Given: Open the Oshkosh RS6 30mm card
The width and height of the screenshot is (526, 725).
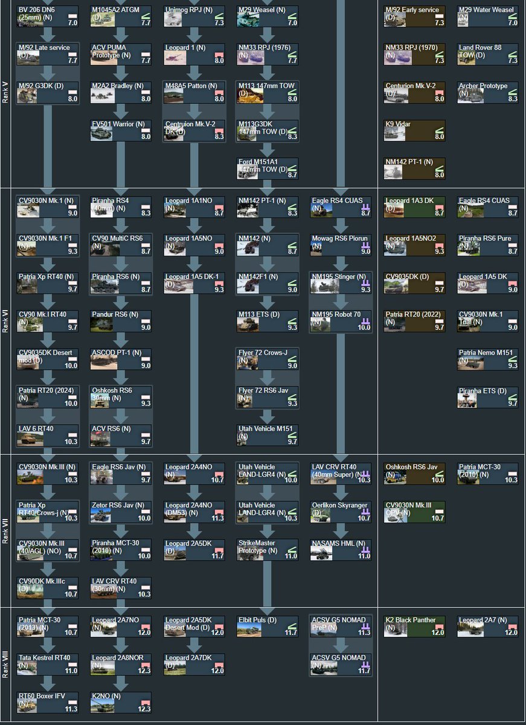Looking at the screenshot, I should [121, 396].
